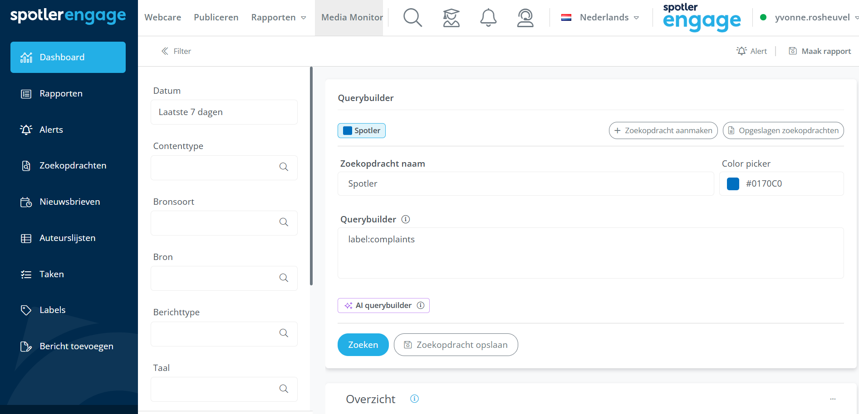The height and width of the screenshot is (414, 859).
Task: Open the Bronsoort filter field
Action: 224,223
